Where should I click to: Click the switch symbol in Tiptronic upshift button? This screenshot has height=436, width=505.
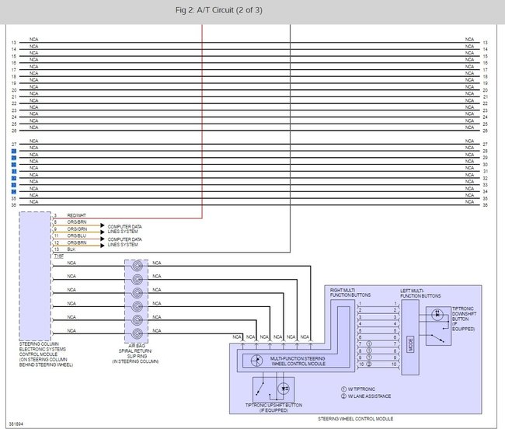click(x=260, y=389)
